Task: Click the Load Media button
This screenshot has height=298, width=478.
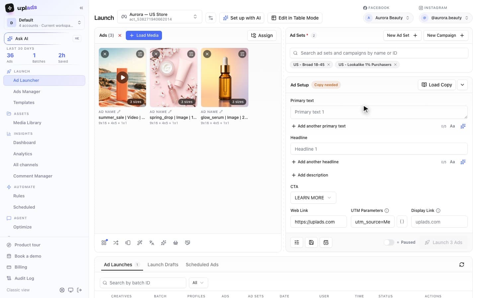Action: point(144,35)
